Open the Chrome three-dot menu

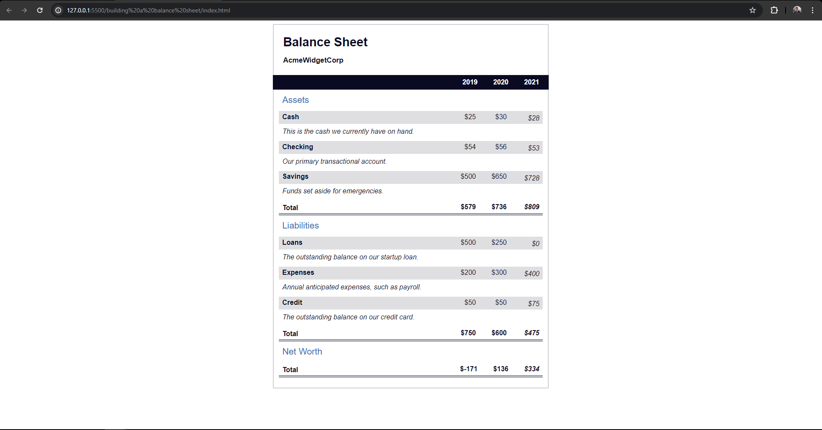813,10
